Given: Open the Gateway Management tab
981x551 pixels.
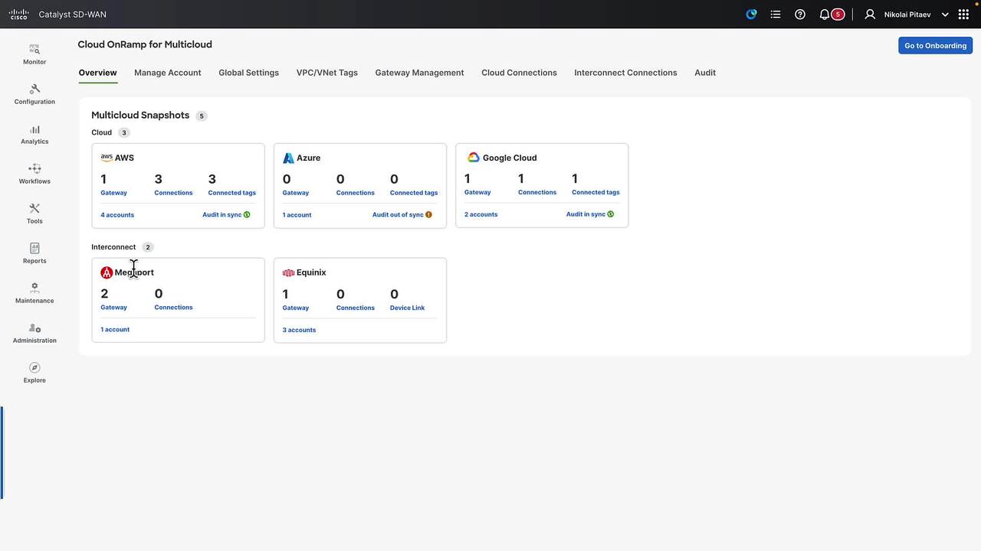Looking at the screenshot, I should [419, 73].
